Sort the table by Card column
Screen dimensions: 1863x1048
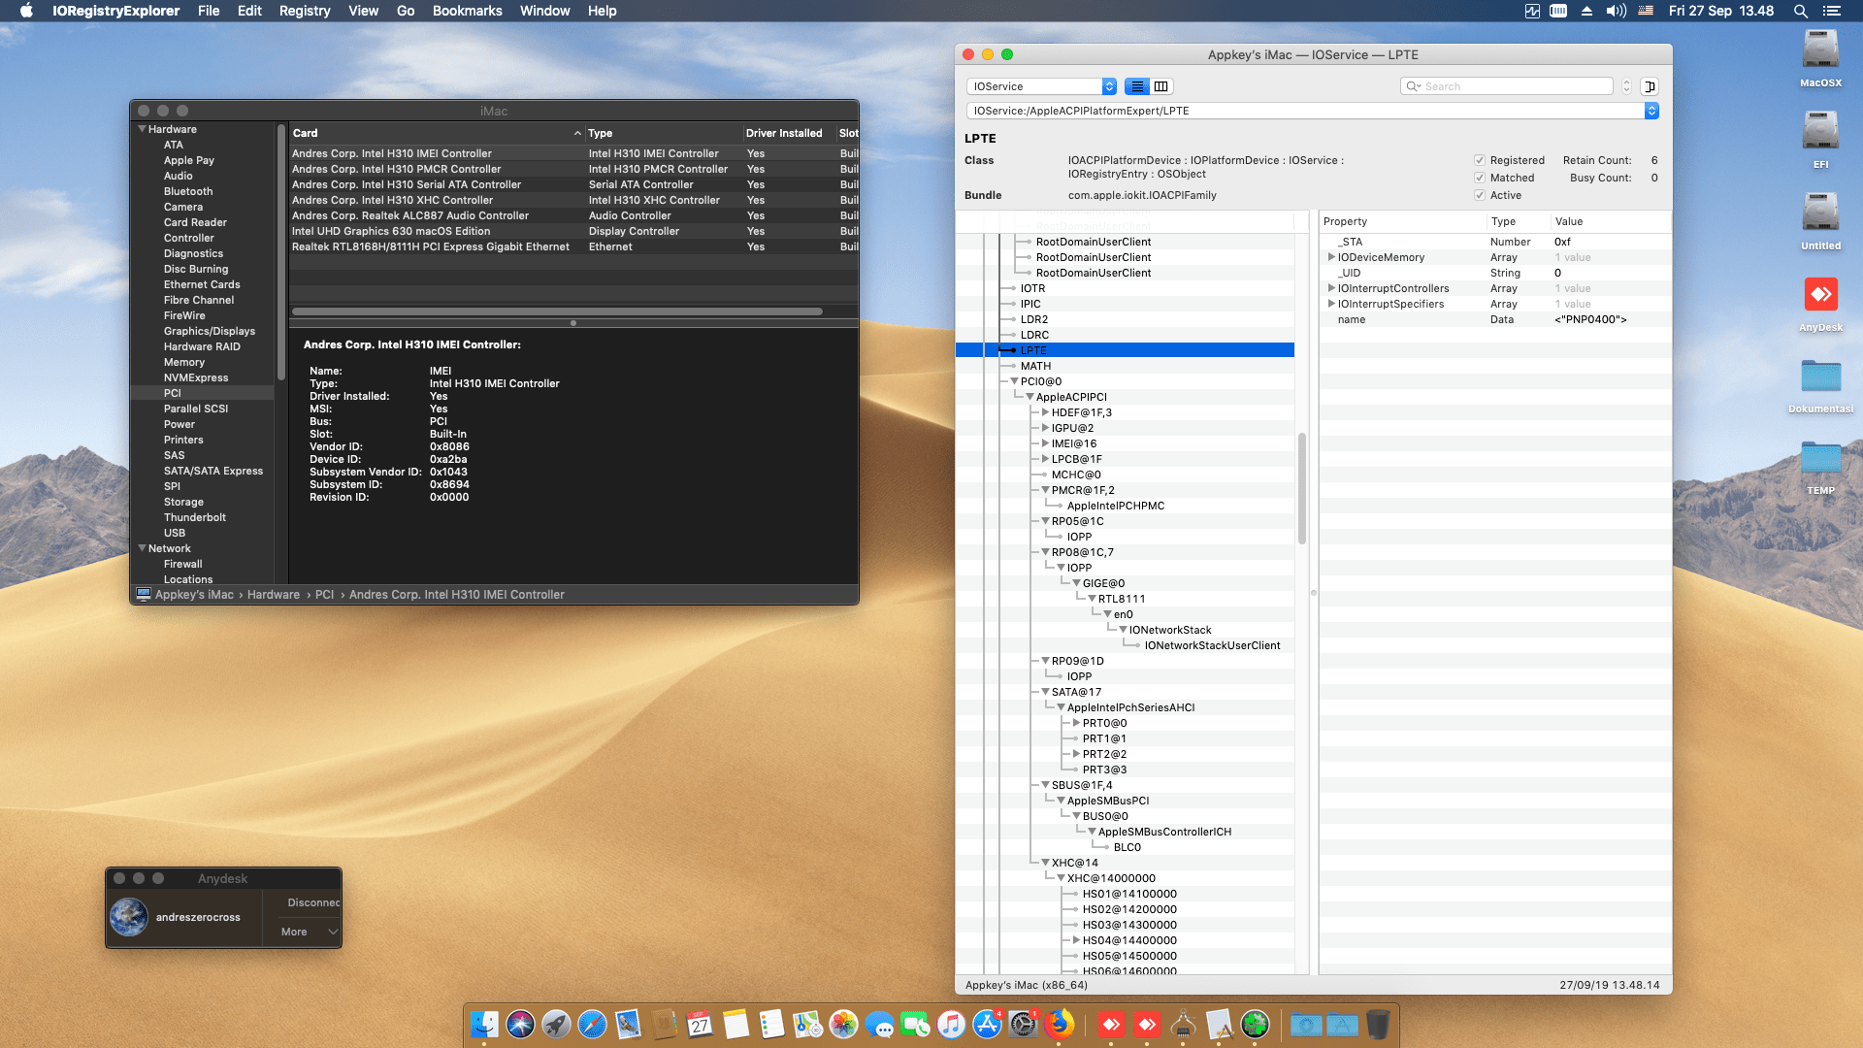[437, 133]
